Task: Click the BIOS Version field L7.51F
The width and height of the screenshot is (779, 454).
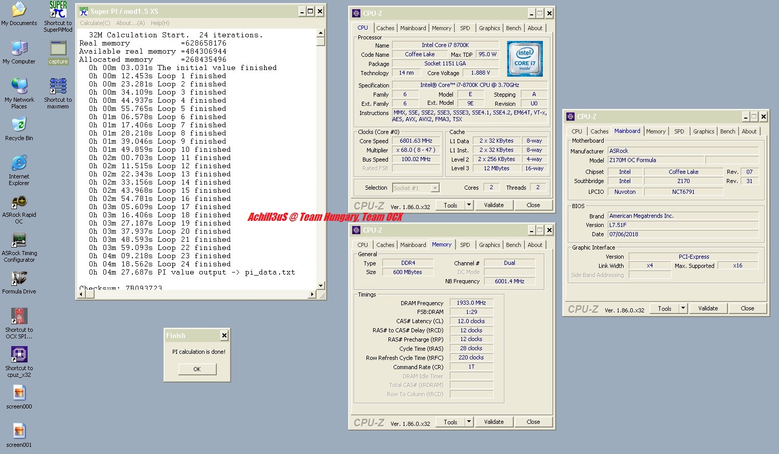Action: pyautogui.click(x=683, y=225)
